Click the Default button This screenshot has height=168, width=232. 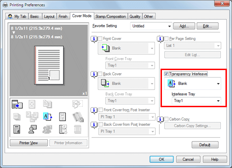pyautogui.click(x=205, y=145)
